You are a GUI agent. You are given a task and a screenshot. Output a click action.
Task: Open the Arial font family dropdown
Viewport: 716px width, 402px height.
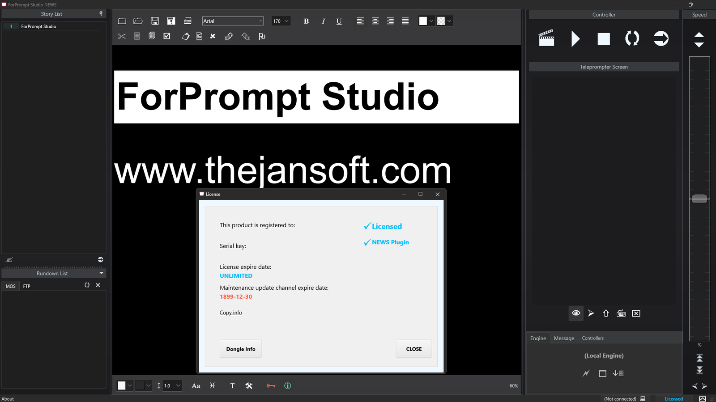point(233,21)
